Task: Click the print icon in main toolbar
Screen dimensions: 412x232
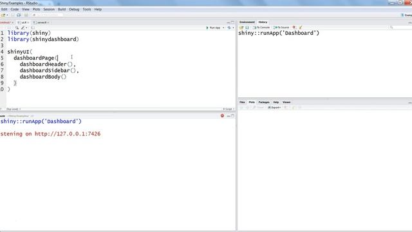Action: click(x=26, y=15)
